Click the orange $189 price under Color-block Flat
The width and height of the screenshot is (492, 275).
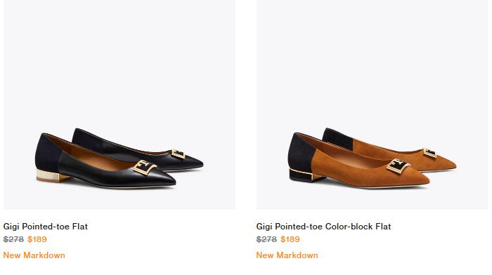point(290,239)
